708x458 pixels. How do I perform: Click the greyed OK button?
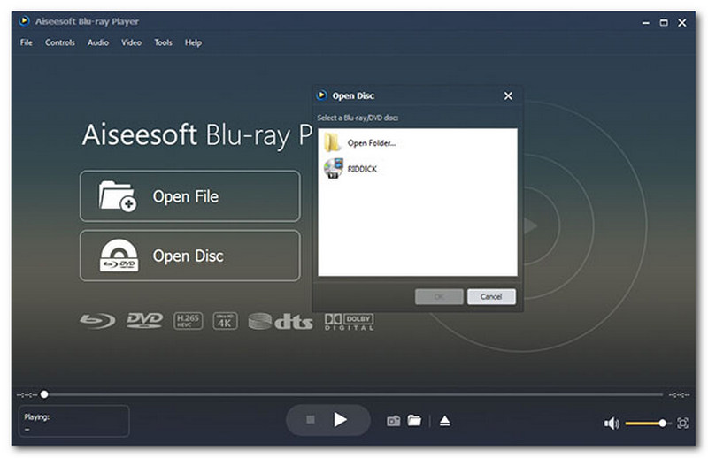[x=439, y=296]
